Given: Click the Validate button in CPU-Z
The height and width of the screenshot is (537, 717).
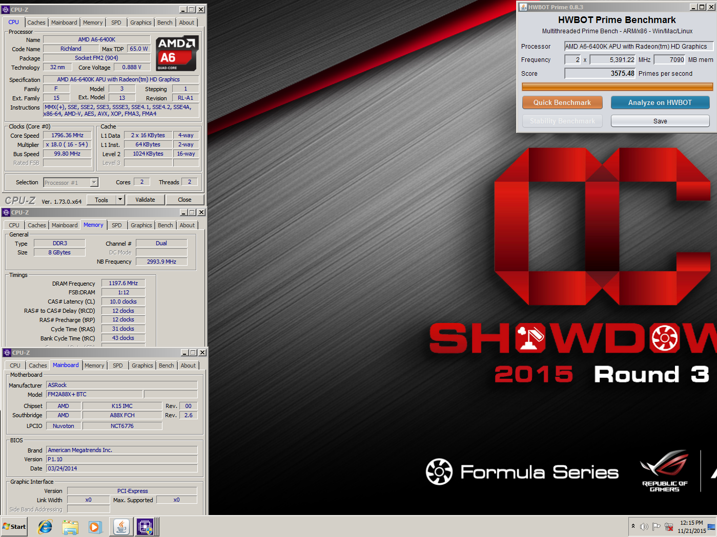Looking at the screenshot, I should pos(145,200).
